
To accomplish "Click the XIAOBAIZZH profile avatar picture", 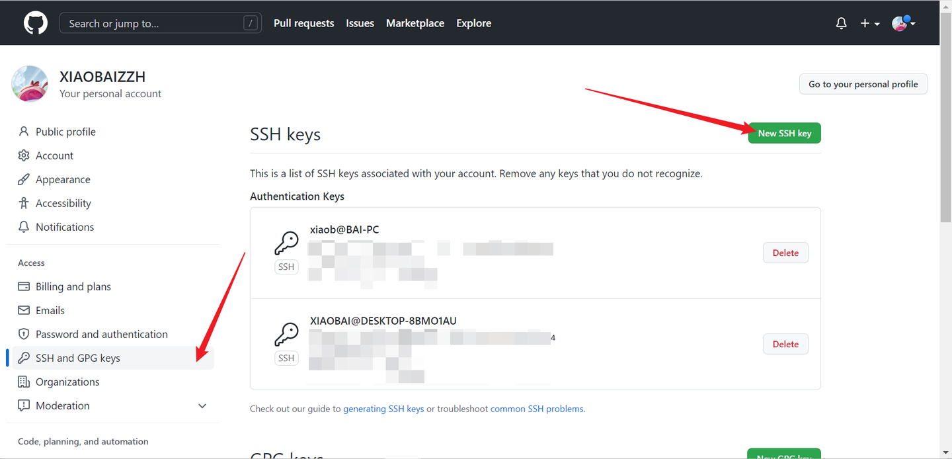I will pos(30,84).
